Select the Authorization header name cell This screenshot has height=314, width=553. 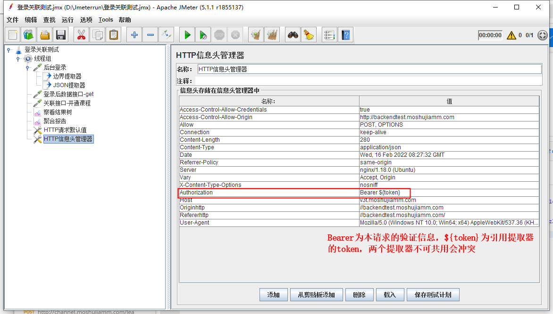[269, 193]
